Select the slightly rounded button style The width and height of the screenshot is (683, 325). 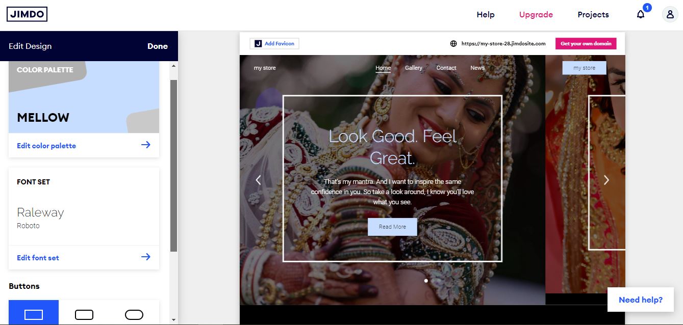[x=84, y=314]
